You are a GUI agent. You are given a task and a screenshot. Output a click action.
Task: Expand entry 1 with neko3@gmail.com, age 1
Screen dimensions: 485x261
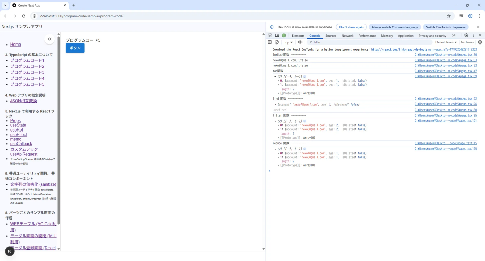278,157
